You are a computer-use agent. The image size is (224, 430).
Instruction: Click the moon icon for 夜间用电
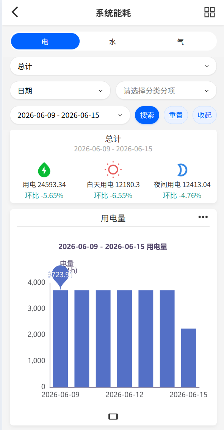(182, 170)
